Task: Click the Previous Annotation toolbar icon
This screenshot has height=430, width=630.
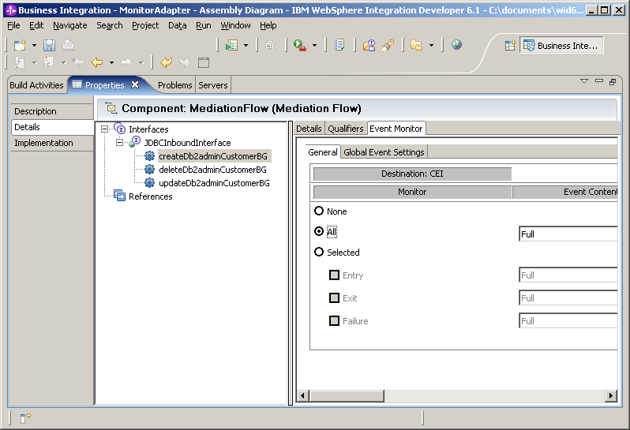Action: [x=49, y=62]
